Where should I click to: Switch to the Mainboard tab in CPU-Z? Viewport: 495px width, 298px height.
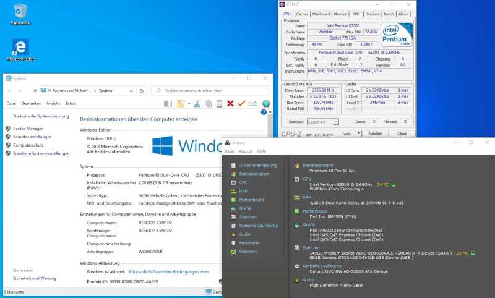(x=321, y=14)
